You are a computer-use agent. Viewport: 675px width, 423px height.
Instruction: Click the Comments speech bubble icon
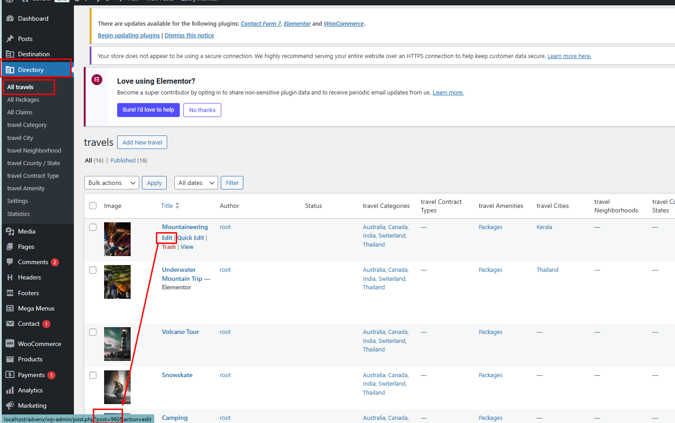pyautogui.click(x=10, y=262)
